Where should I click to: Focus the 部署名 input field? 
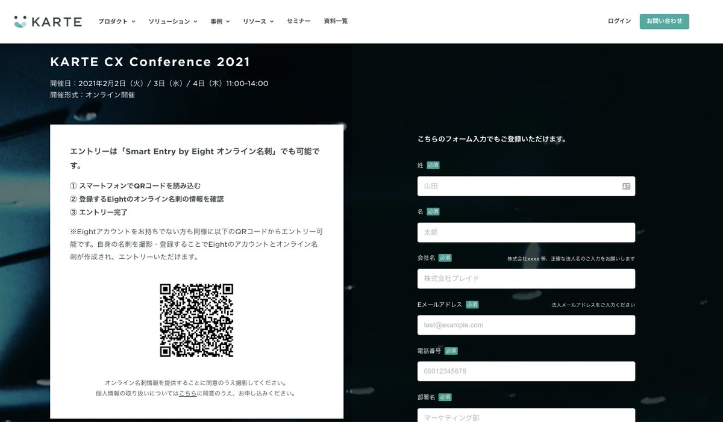tap(526, 415)
